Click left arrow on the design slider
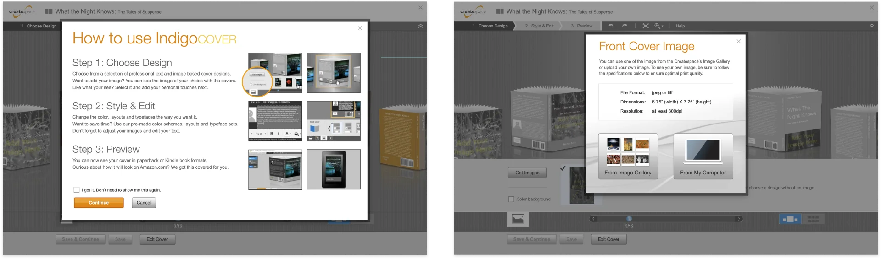The width and height of the screenshot is (881, 259). (593, 219)
